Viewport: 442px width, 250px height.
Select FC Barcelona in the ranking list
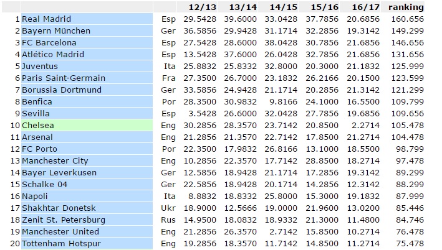(49, 43)
